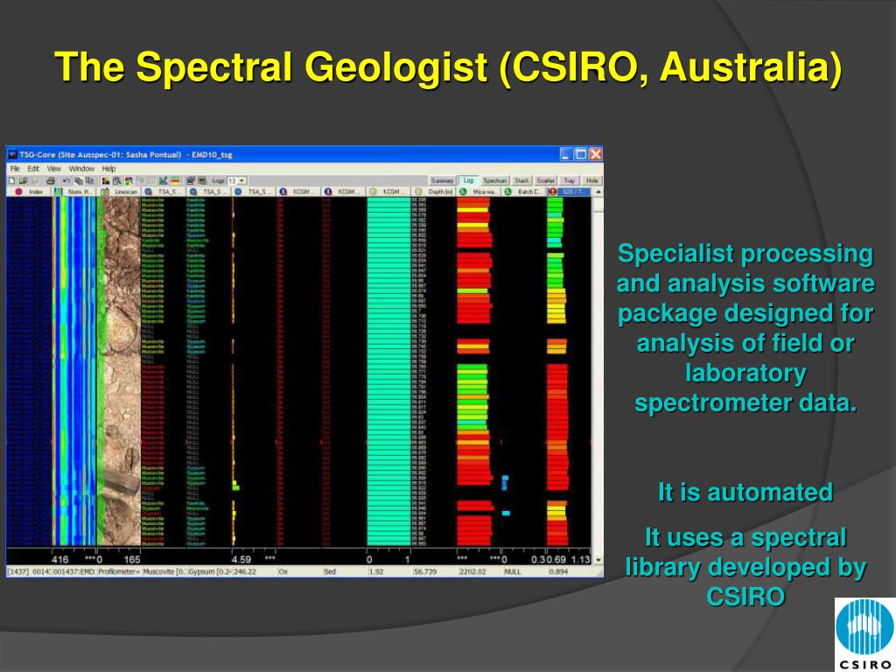896x672 pixels.
Task: Click the highlighted 620/7 column red icon
Action: pos(553,192)
